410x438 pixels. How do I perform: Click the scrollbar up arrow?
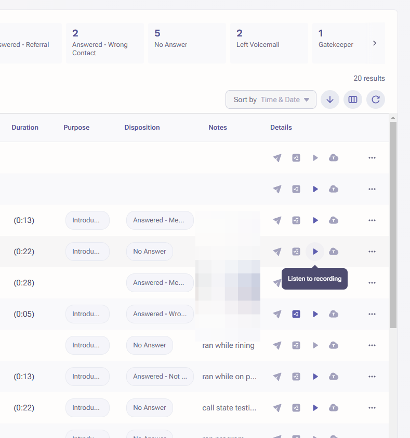tap(393, 118)
